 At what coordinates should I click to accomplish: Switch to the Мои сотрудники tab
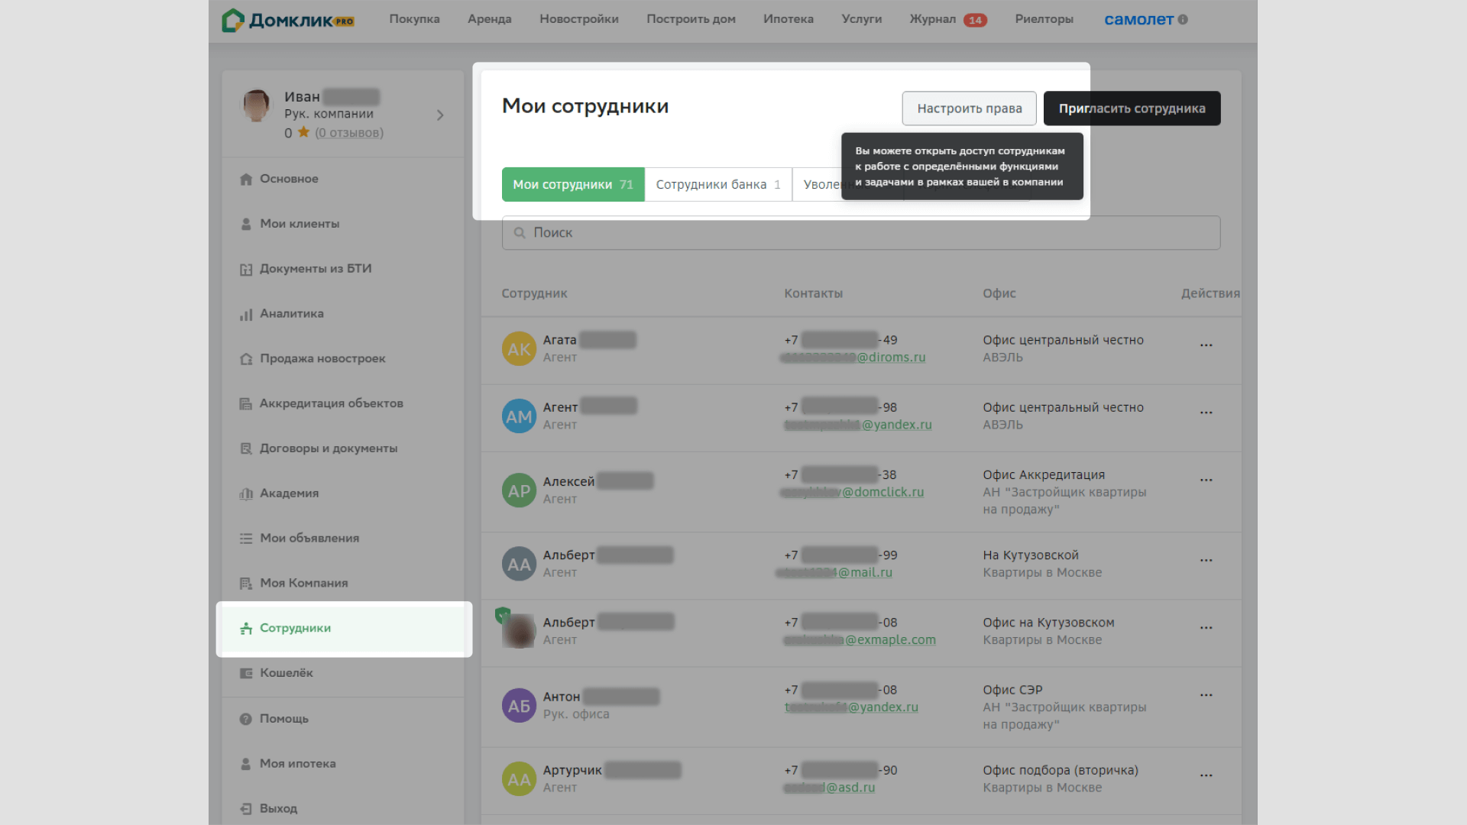(573, 184)
